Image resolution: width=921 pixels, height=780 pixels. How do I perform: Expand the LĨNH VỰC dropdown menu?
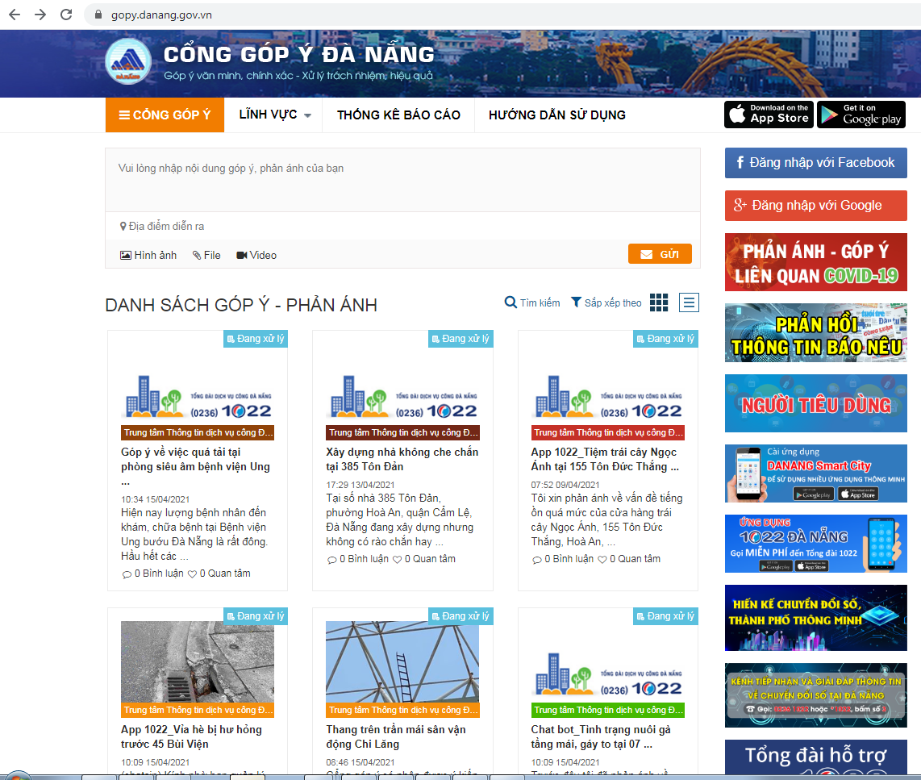pyautogui.click(x=275, y=115)
